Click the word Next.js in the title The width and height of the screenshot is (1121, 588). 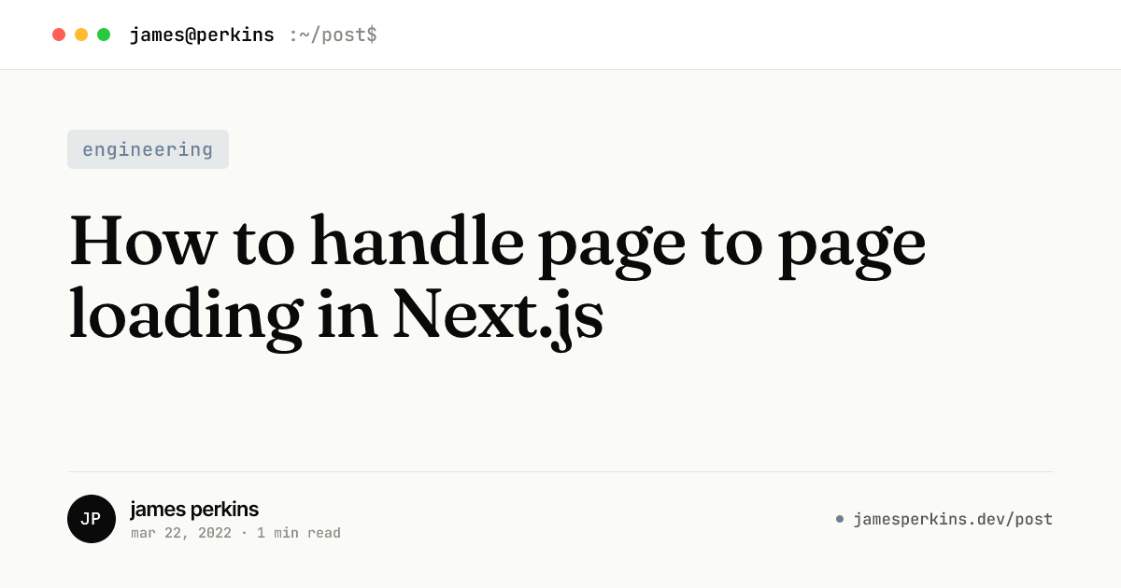pyautogui.click(x=498, y=315)
